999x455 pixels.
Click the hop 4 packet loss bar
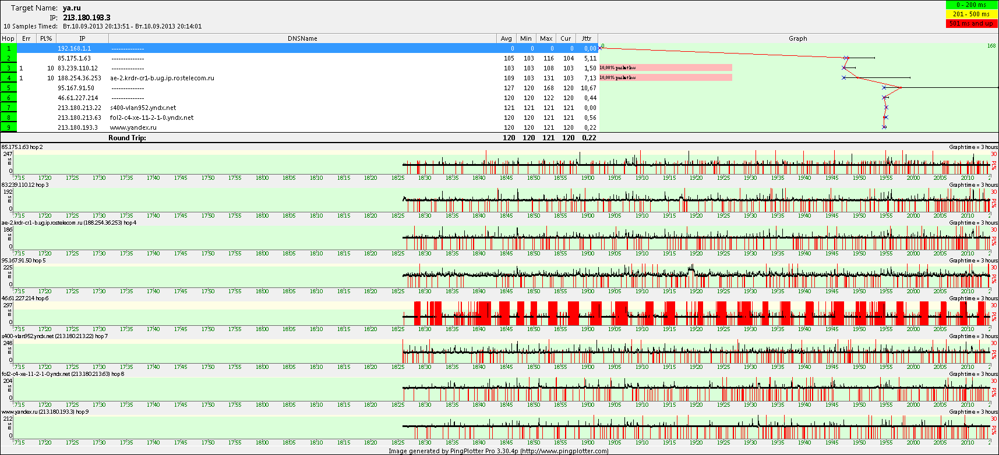tap(665, 78)
